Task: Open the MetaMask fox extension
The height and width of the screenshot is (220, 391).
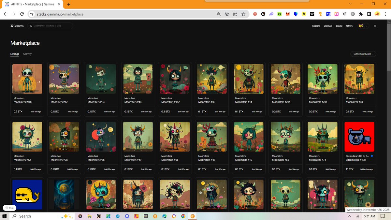Action: [288, 14]
